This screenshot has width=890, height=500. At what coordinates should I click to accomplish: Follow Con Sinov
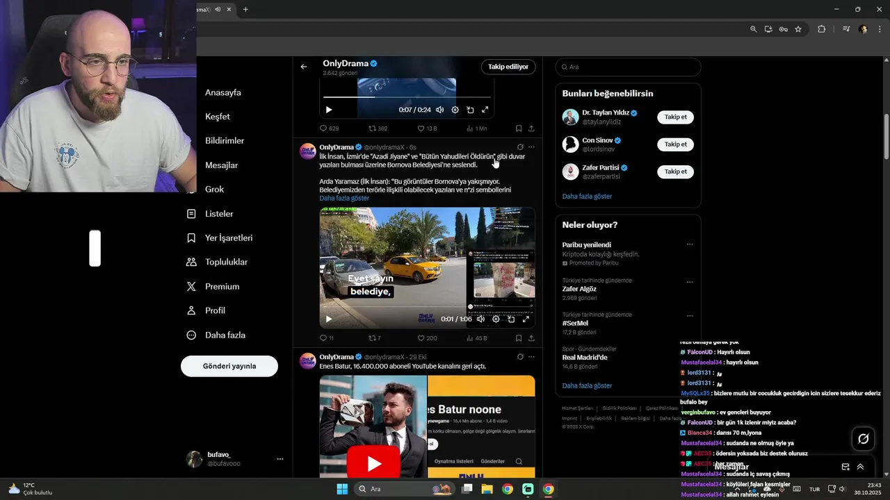pyautogui.click(x=675, y=144)
